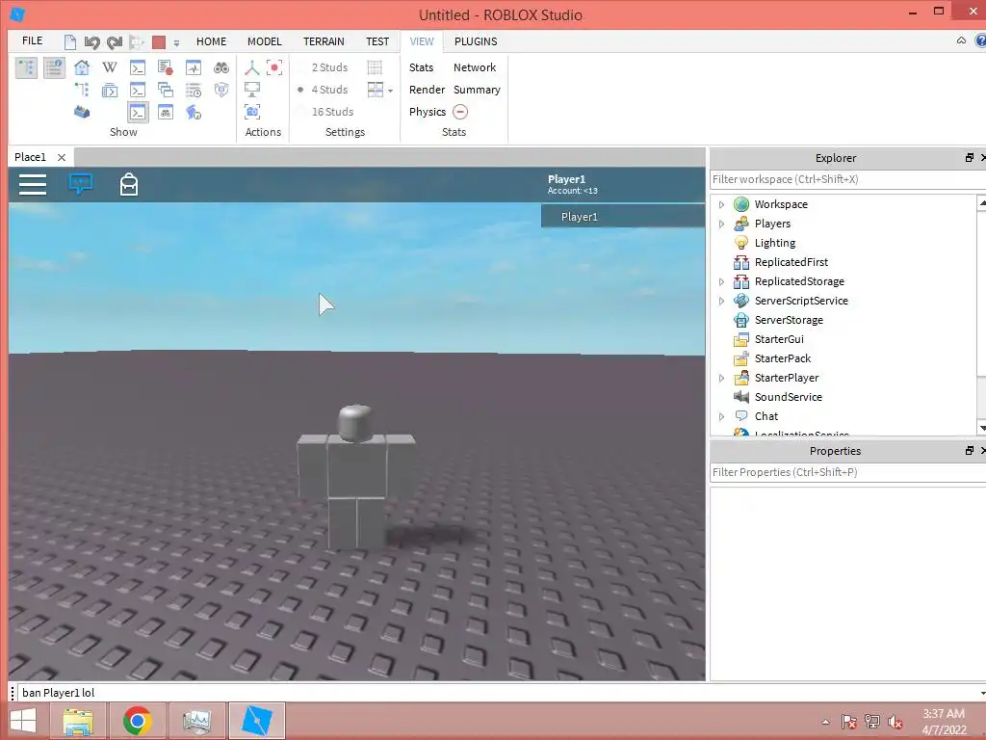Start the Record Video action icon
The width and height of the screenshot is (986, 740).
[x=274, y=67]
